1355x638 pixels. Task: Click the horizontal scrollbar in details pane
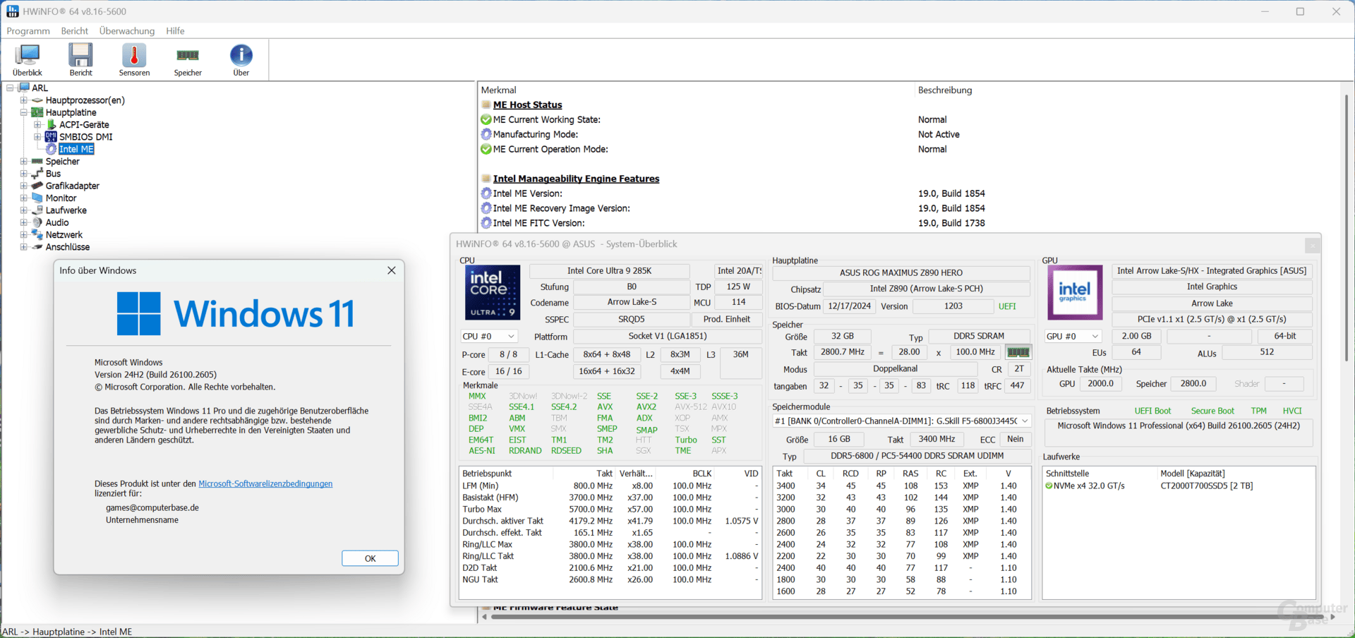pos(909,617)
